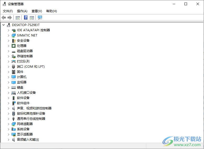Image resolution: width=204 pixels, height=149 pixels.
Task: Open the 查看(V) menu
Action: (37, 11)
